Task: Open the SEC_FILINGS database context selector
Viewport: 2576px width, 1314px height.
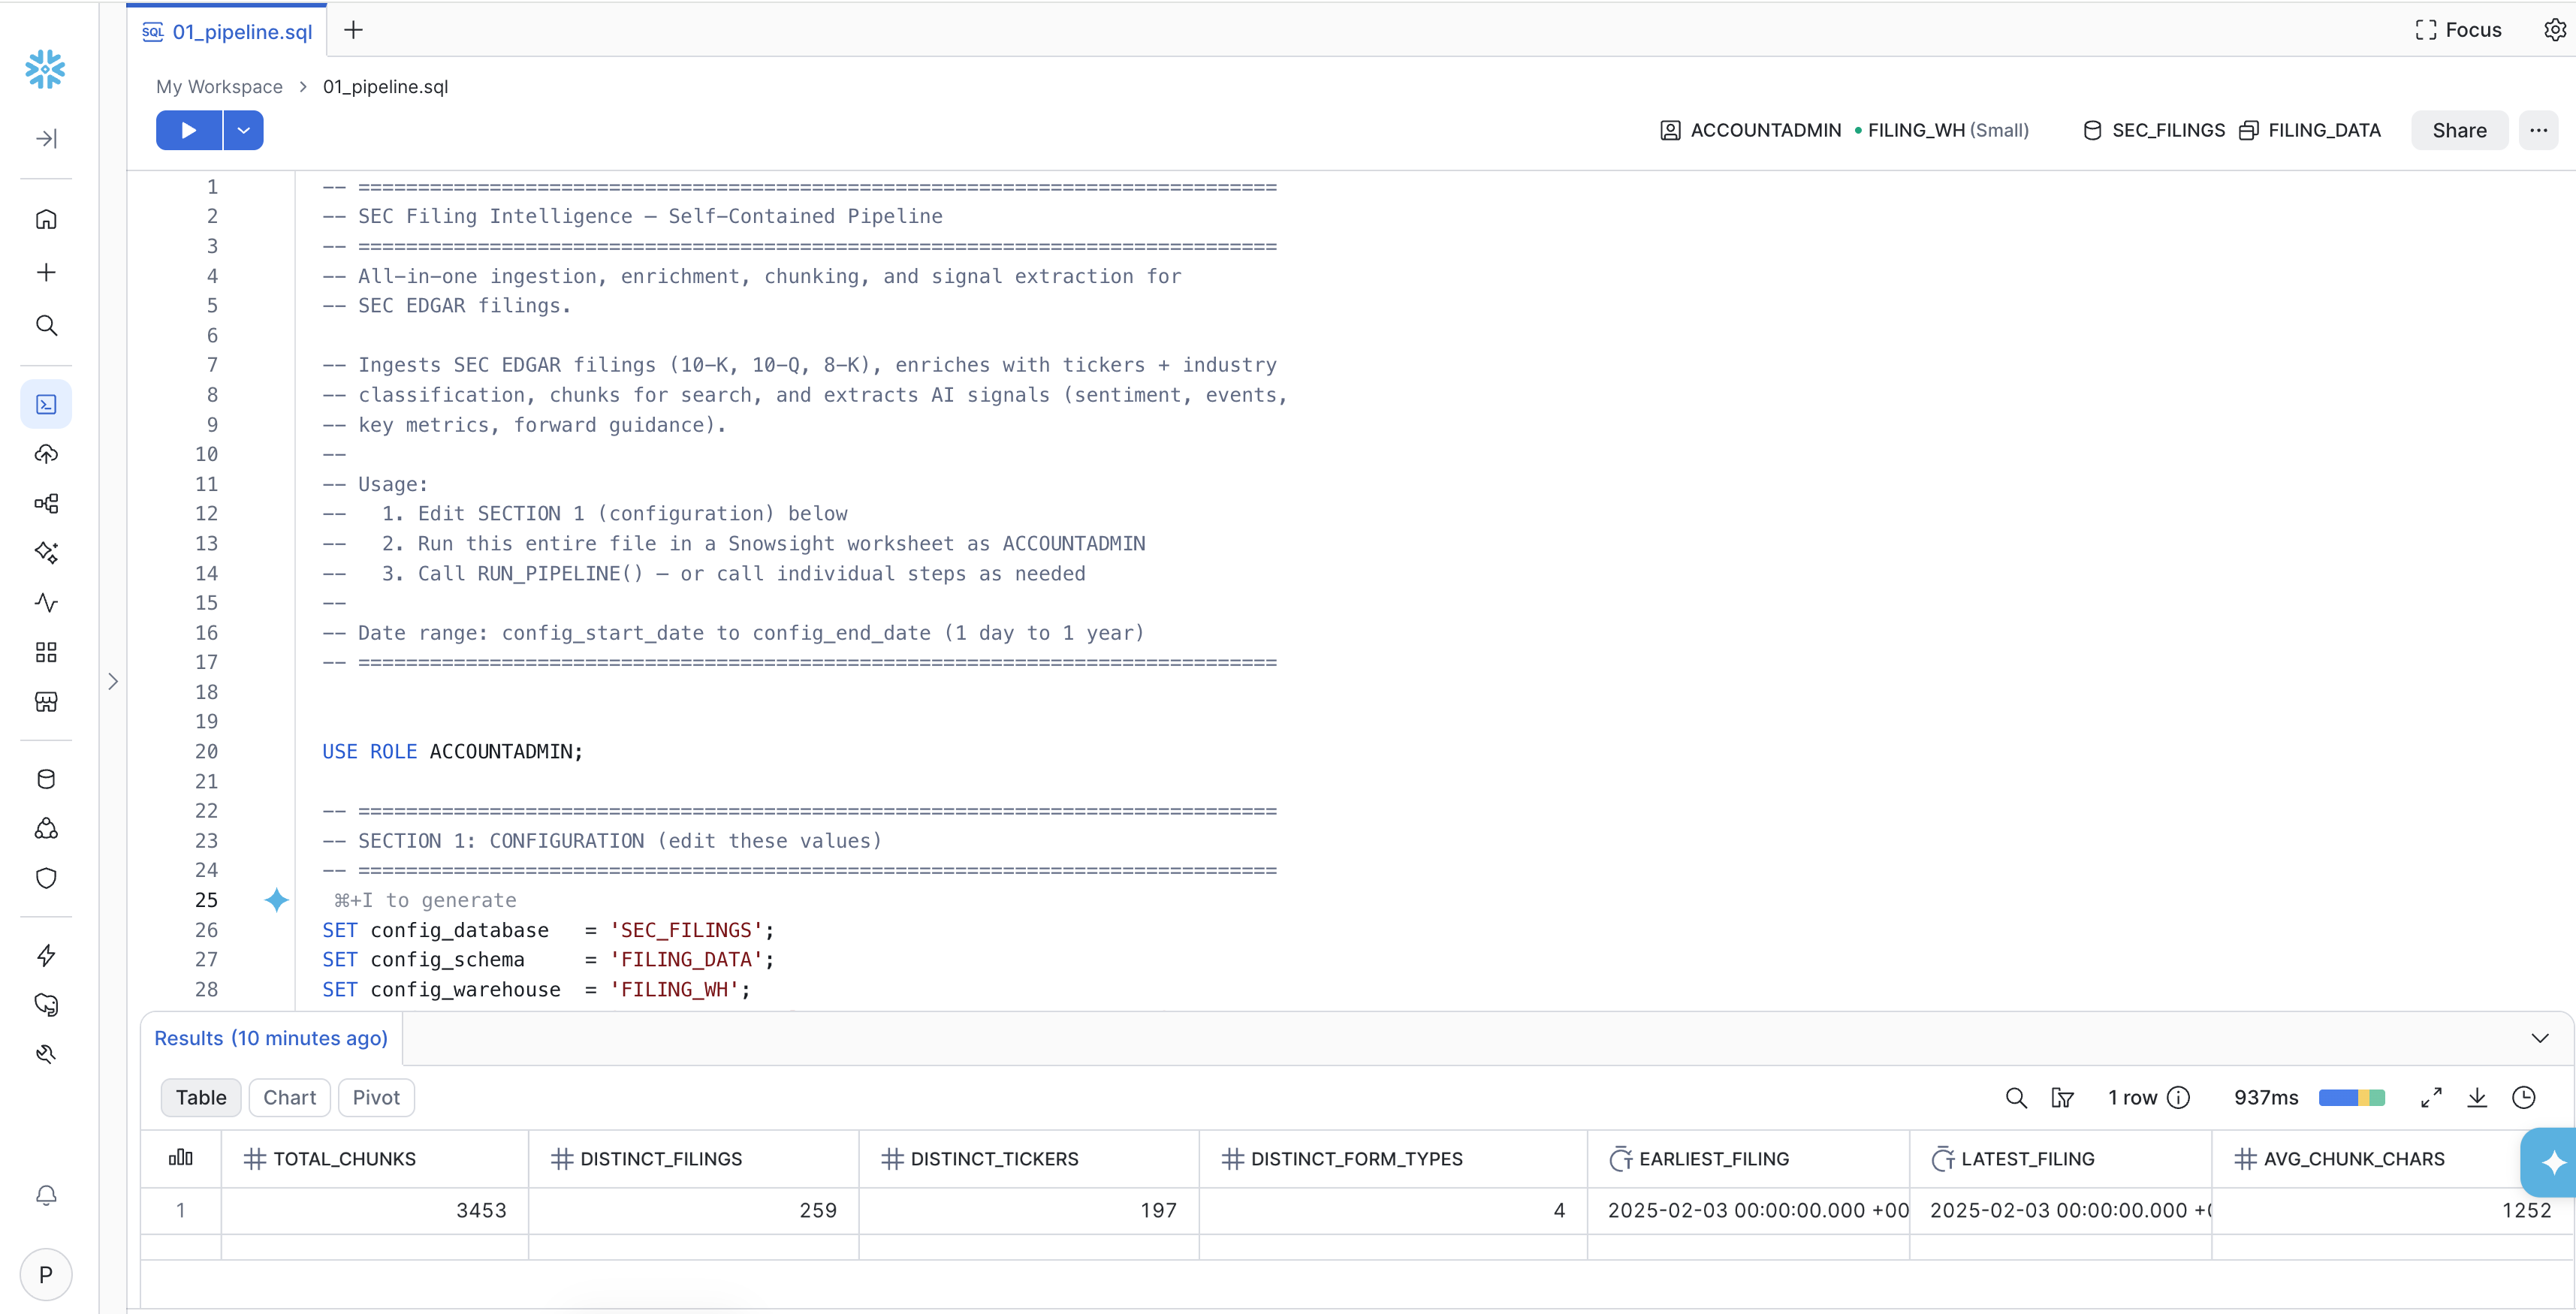Action: [x=2154, y=130]
